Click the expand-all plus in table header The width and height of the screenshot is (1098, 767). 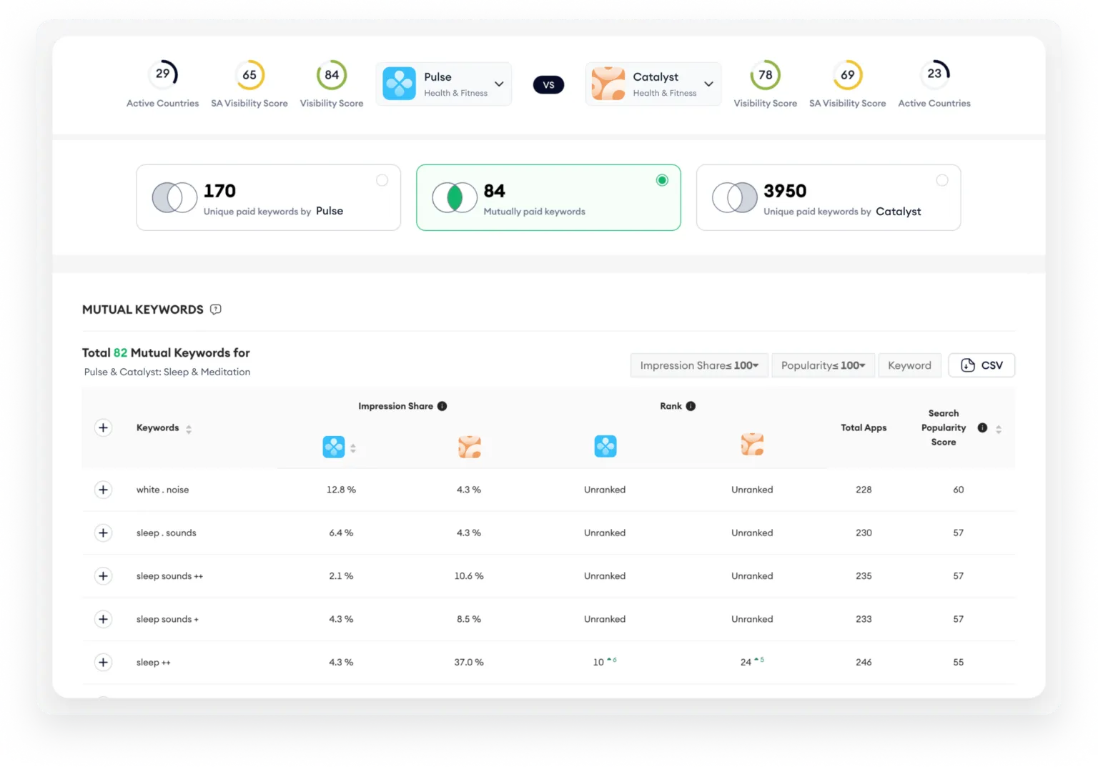pos(104,427)
